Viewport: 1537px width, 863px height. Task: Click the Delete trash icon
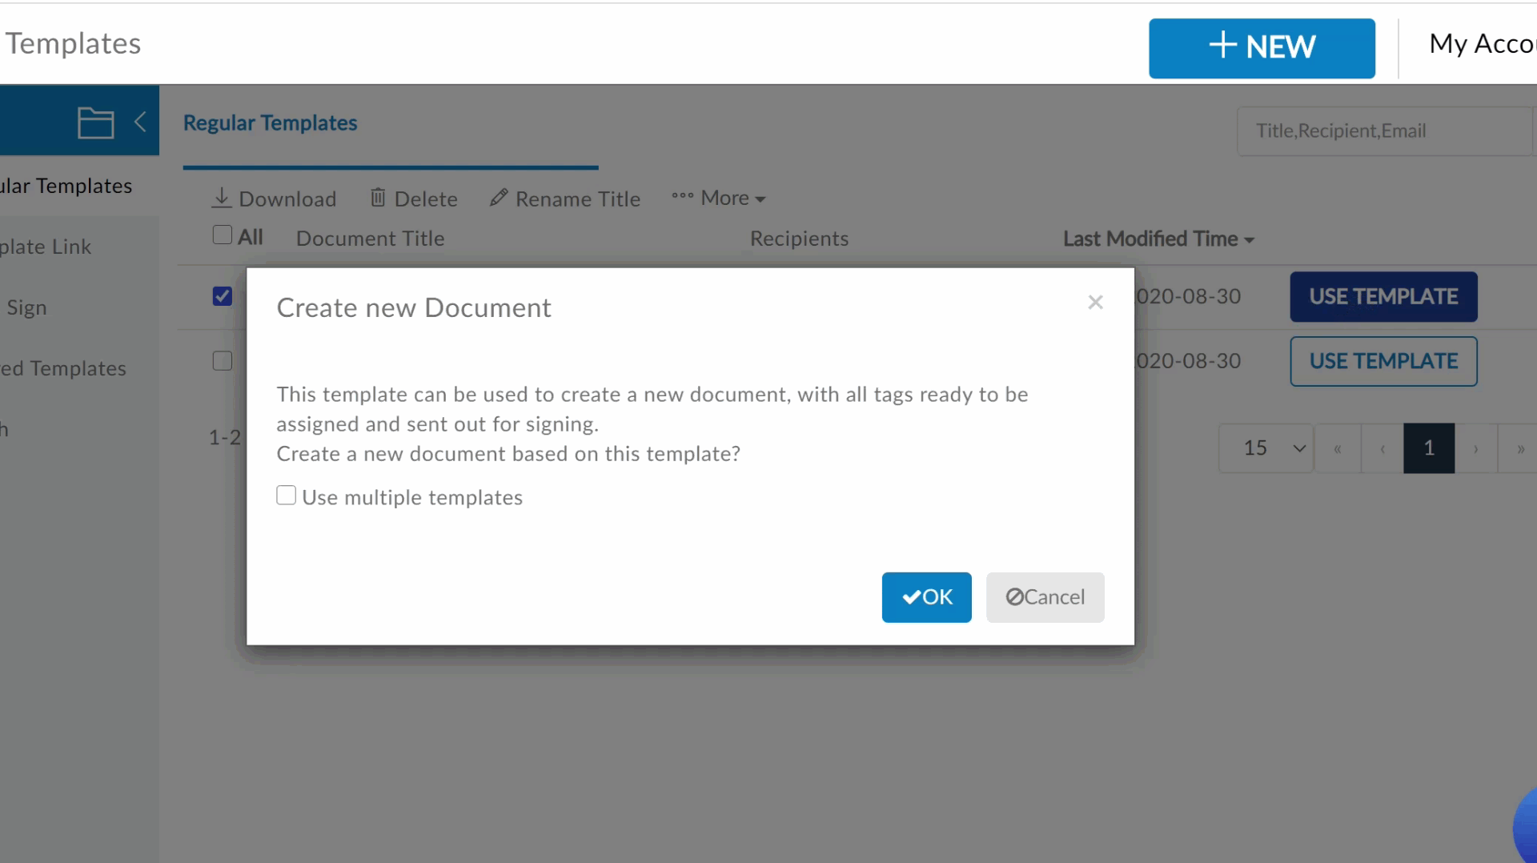click(x=378, y=198)
